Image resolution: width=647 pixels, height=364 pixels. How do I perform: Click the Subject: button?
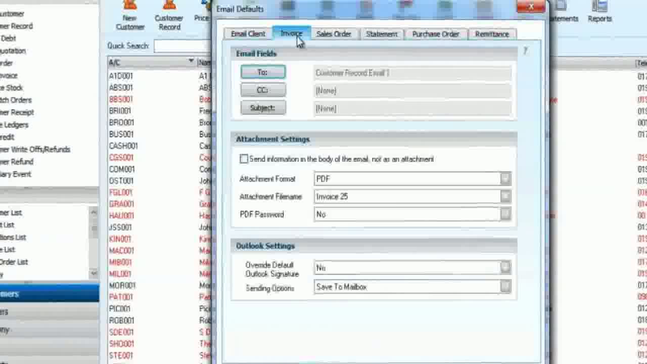263,108
